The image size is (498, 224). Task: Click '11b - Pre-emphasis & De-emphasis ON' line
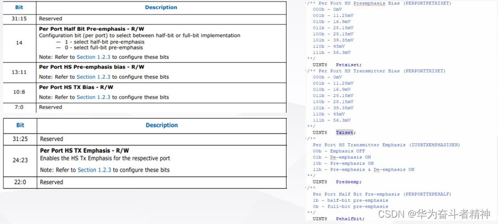364,170
